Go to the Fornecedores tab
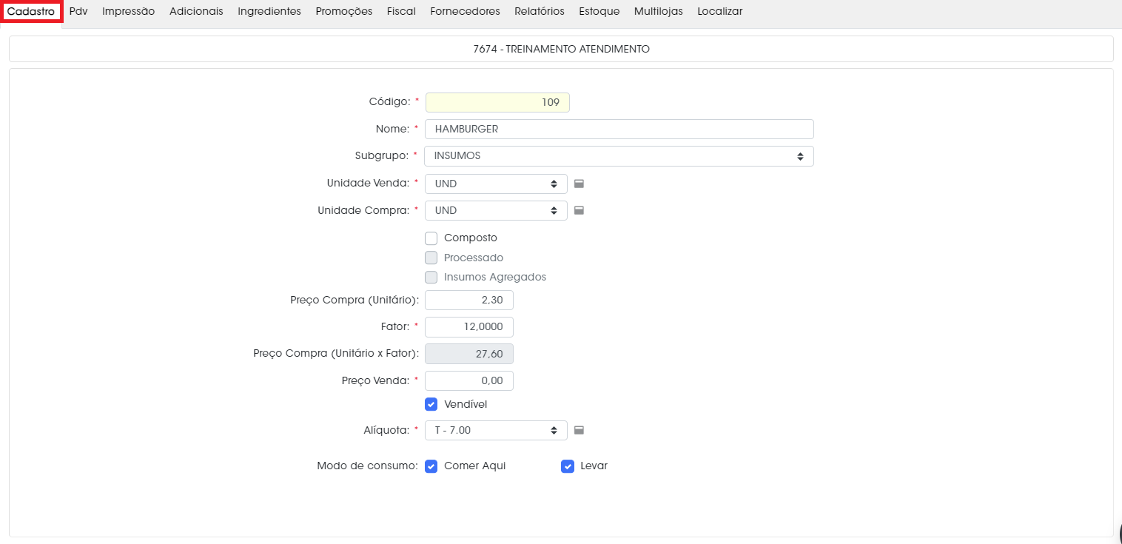 466,11
